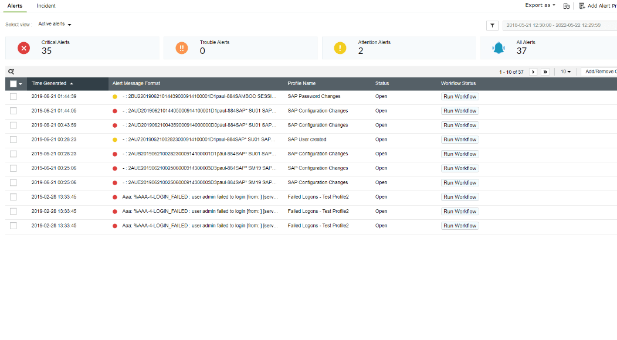Click yellow severity dot for SAP User created alert
This screenshot has height=340, width=617.
pos(115,140)
